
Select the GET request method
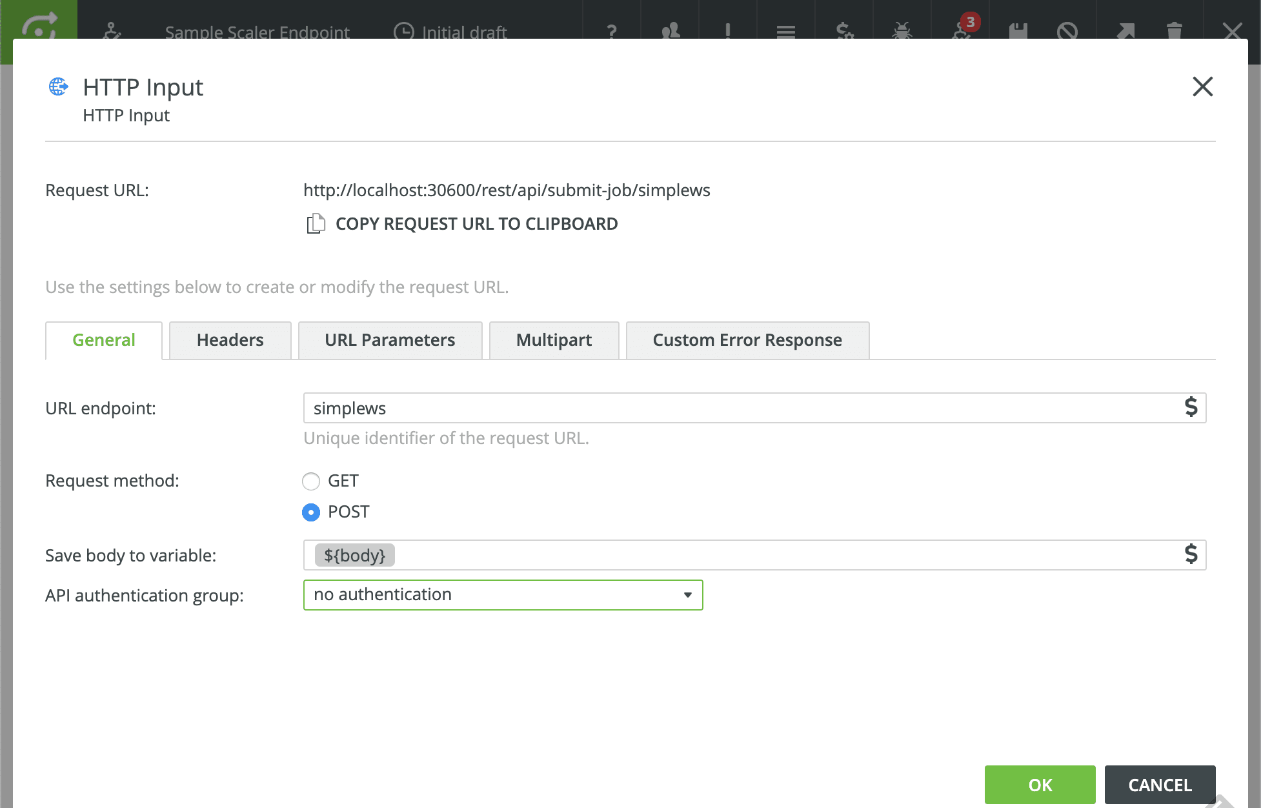pos(311,481)
